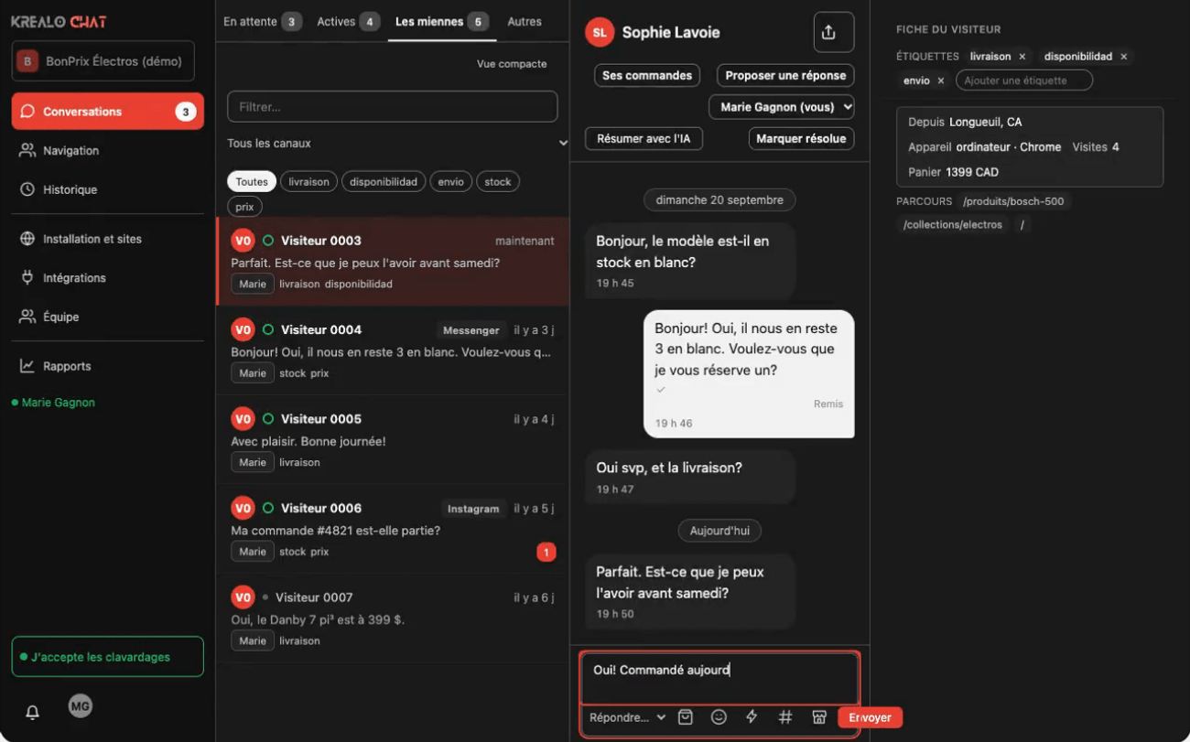
Task: Open the emoji picker in composer
Action: pyautogui.click(x=719, y=717)
